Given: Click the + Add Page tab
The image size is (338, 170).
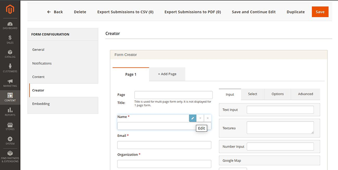Looking at the screenshot, I should [x=167, y=74].
